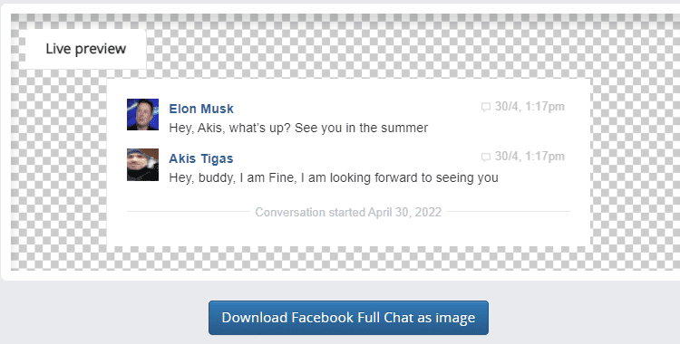Click the message 'Hey, Akis, what's up?' text
Image resolution: width=680 pixels, height=344 pixels.
[229, 128]
